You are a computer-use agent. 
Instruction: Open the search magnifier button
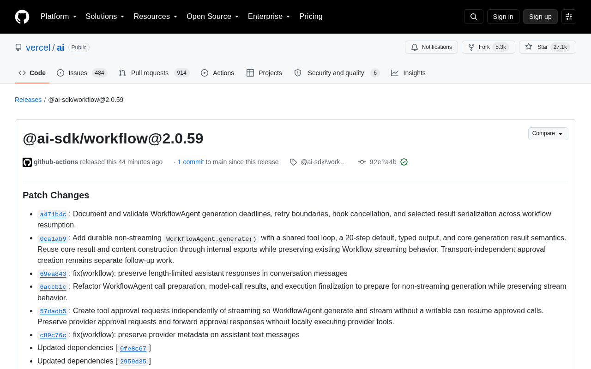[474, 17]
